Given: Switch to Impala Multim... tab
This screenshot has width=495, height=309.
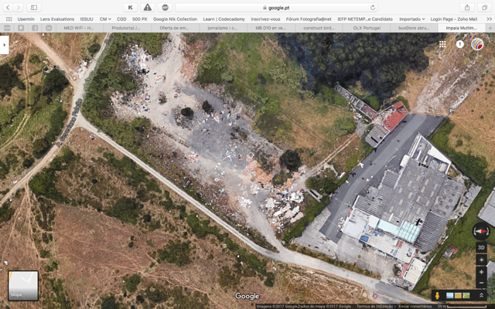Looking at the screenshot, I should point(462,28).
